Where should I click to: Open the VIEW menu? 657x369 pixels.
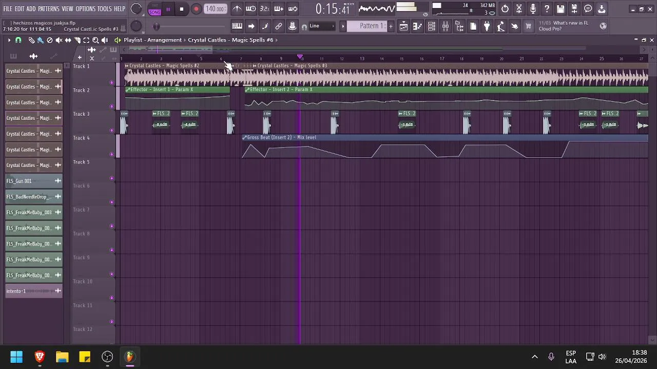click(68, 9)
